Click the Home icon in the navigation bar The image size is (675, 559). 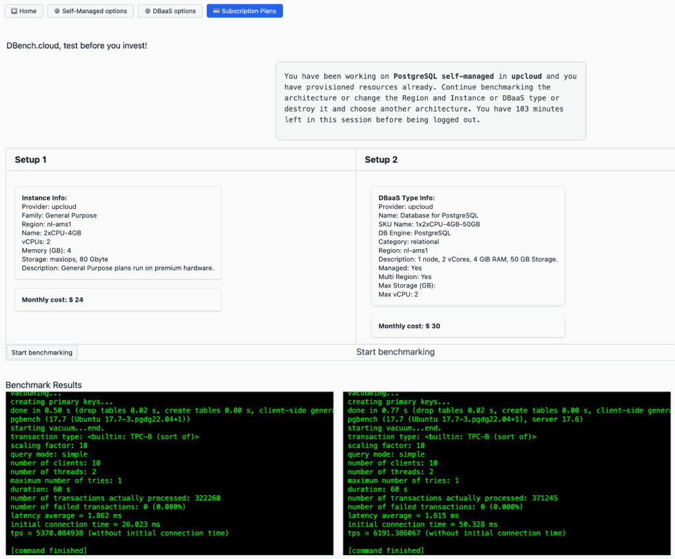click(x=13, y=11)
